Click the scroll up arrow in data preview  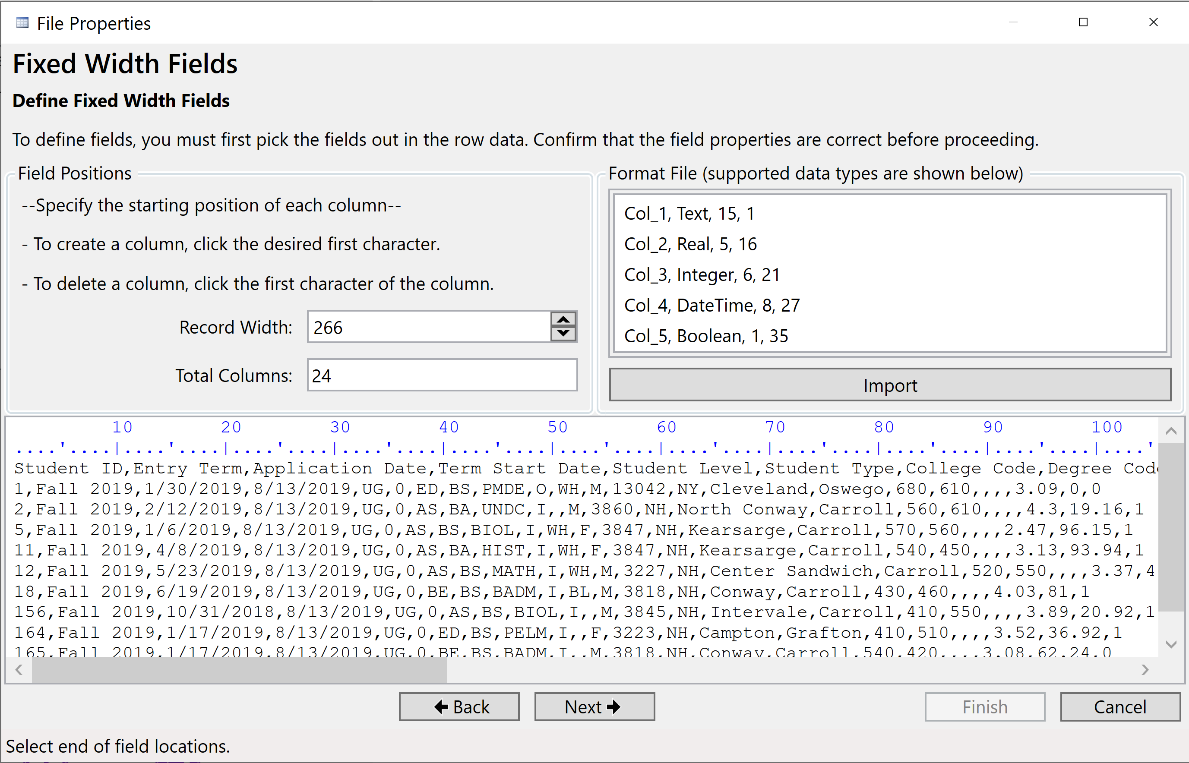pos(1171,431)
